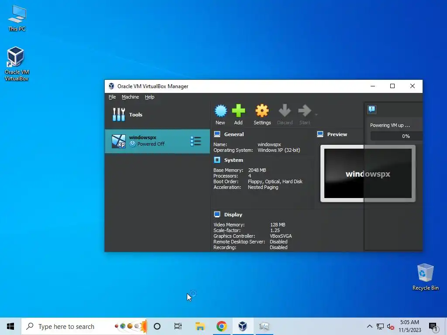
Task: Click the Graphics Controller VBoxSVGA value
Action: [281, 236]
